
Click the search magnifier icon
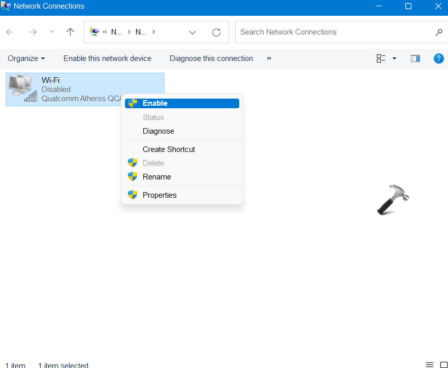[x=439, y=32]
